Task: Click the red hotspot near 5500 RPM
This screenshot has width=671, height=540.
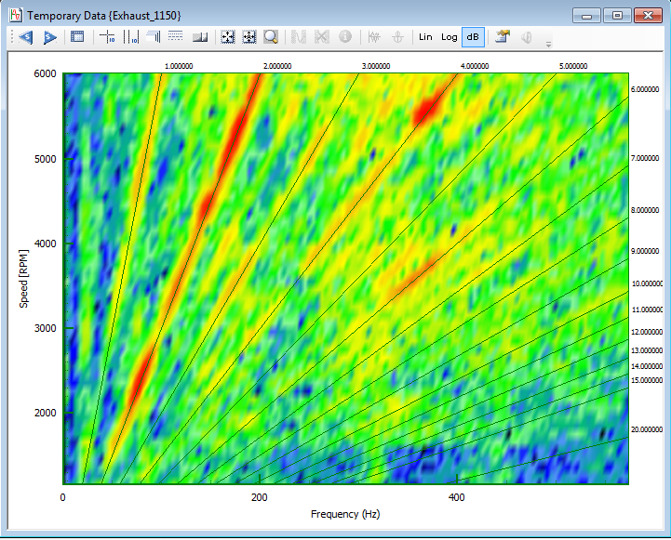Action: point(425,110)
